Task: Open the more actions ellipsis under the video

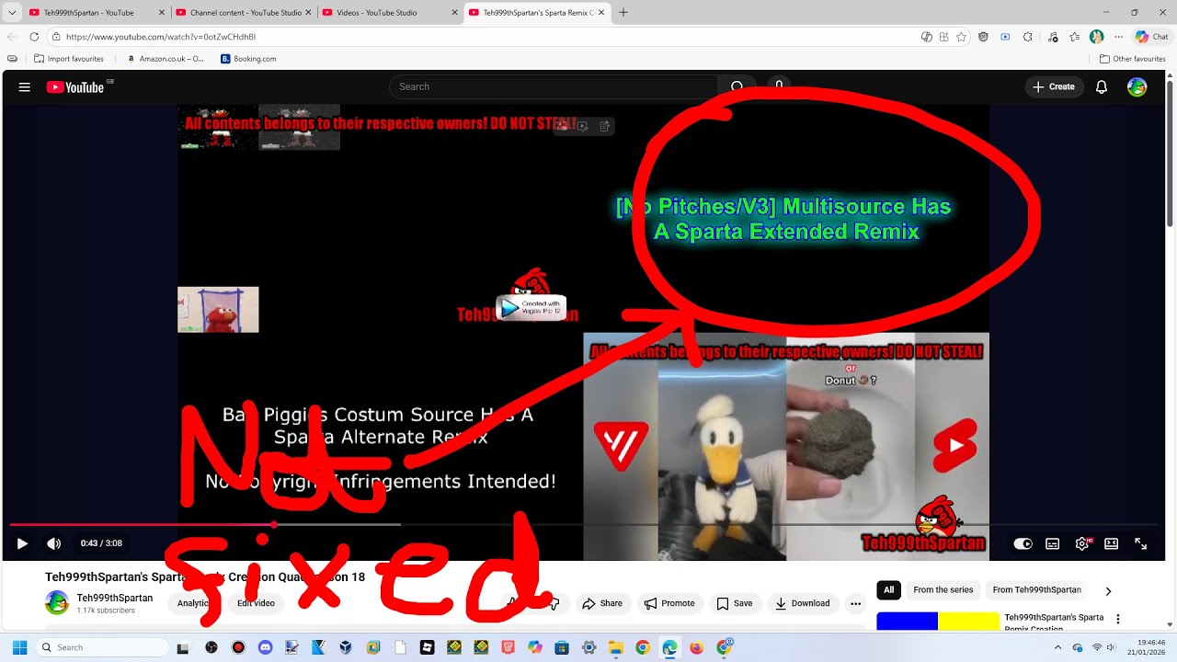Action: pyautogui.click(x=855, y=603)
